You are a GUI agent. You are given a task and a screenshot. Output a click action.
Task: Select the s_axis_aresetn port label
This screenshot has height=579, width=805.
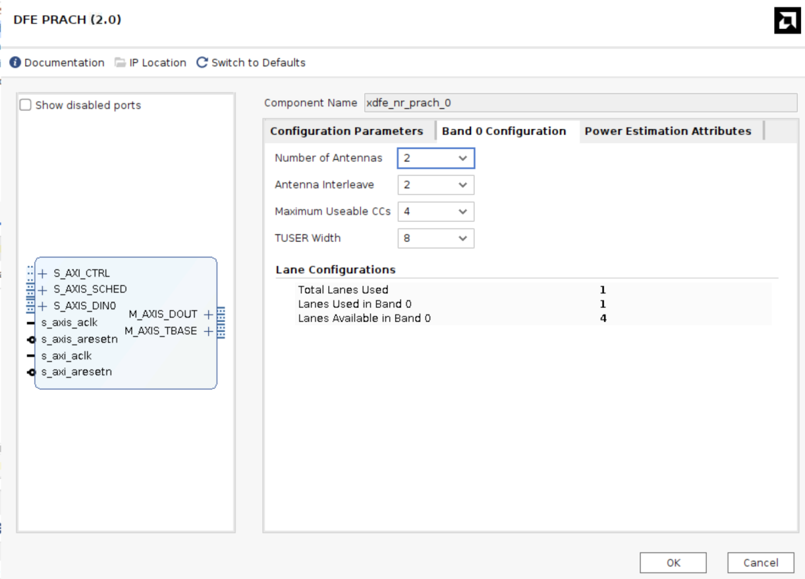pyautogui.click(x=80, y=340)
